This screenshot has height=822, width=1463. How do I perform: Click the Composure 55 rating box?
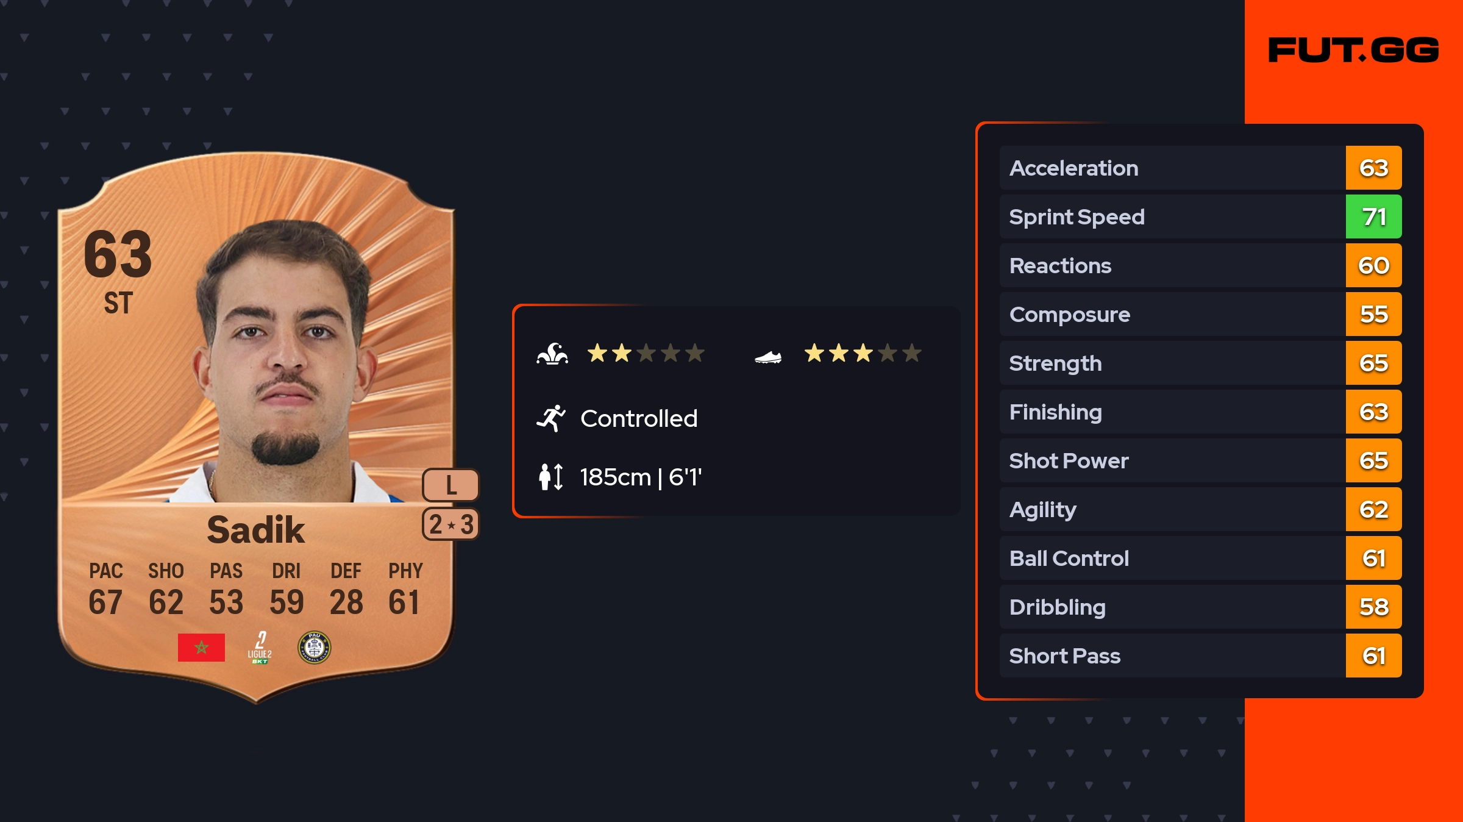tap(1373, 315)
